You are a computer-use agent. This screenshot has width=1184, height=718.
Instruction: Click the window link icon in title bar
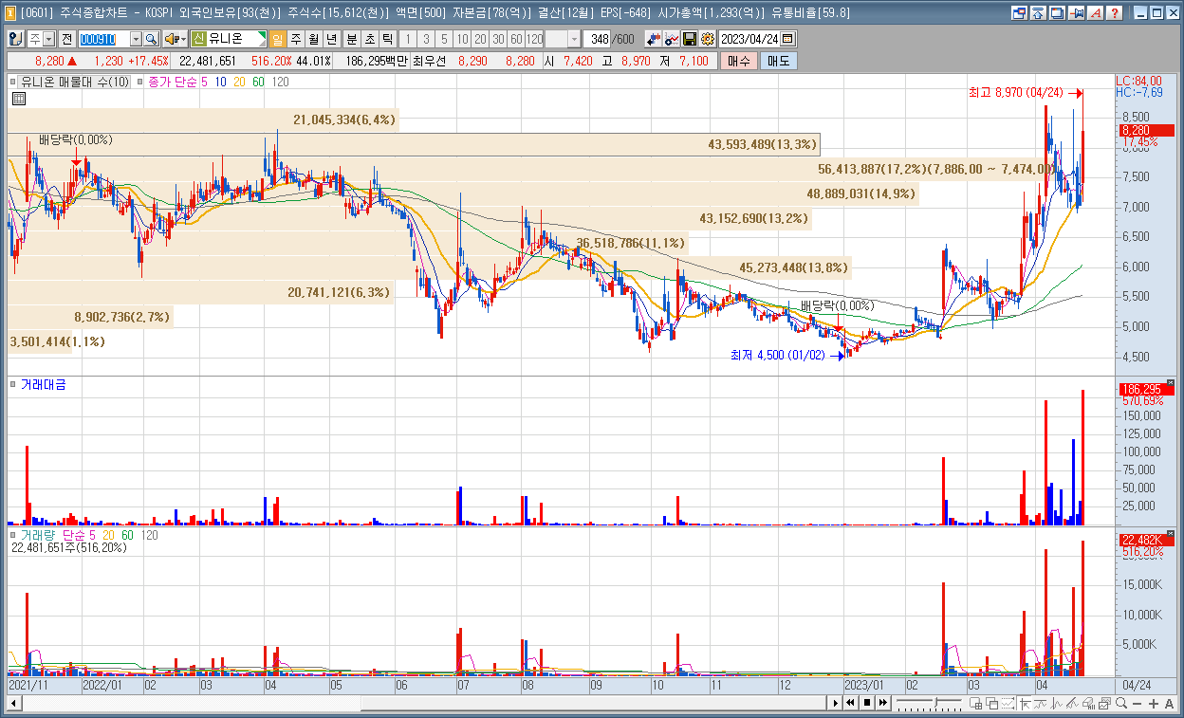1019,13
